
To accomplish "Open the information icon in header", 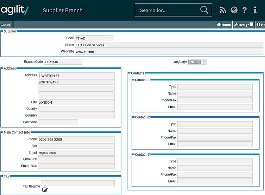I will tap(255, 10).
